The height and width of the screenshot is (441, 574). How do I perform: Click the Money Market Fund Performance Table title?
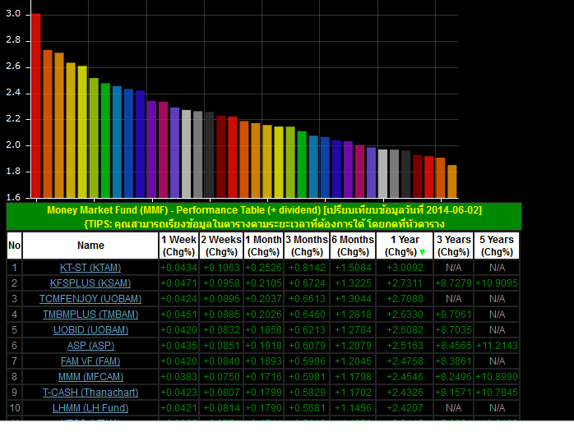(x=264, y=210)
